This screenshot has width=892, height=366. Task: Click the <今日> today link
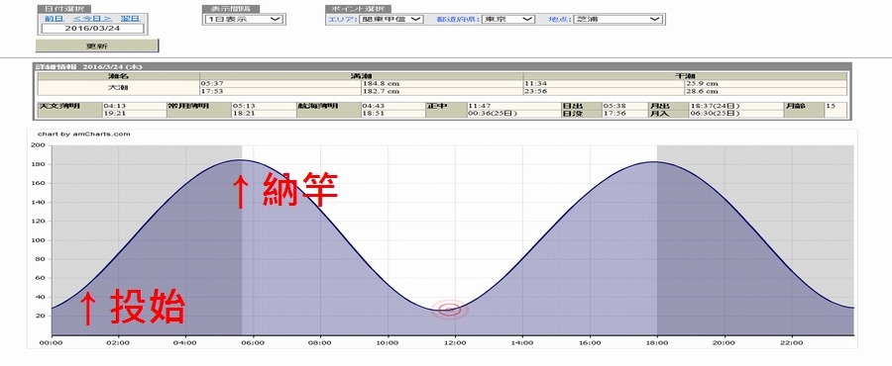(93, 19)
